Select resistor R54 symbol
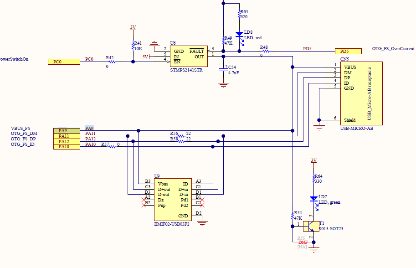The image size is (416, 268). click(x=293, y=216)
